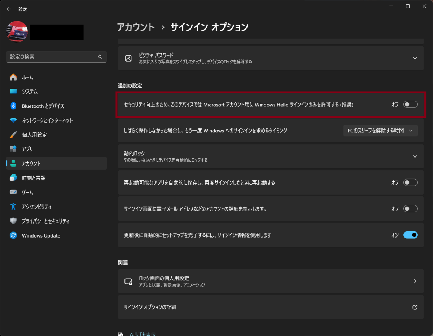This screenshot has height=336, width=433.
Task: Click the 追加の設定 section heading
Action: click(130, 86)
